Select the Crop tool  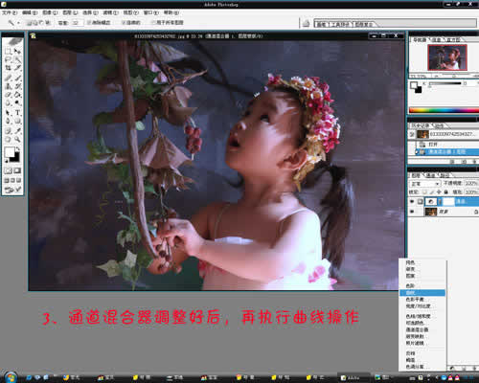8,68
